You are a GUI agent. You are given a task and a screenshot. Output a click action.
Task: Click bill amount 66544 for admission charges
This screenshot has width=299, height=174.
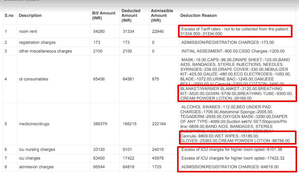99,167
